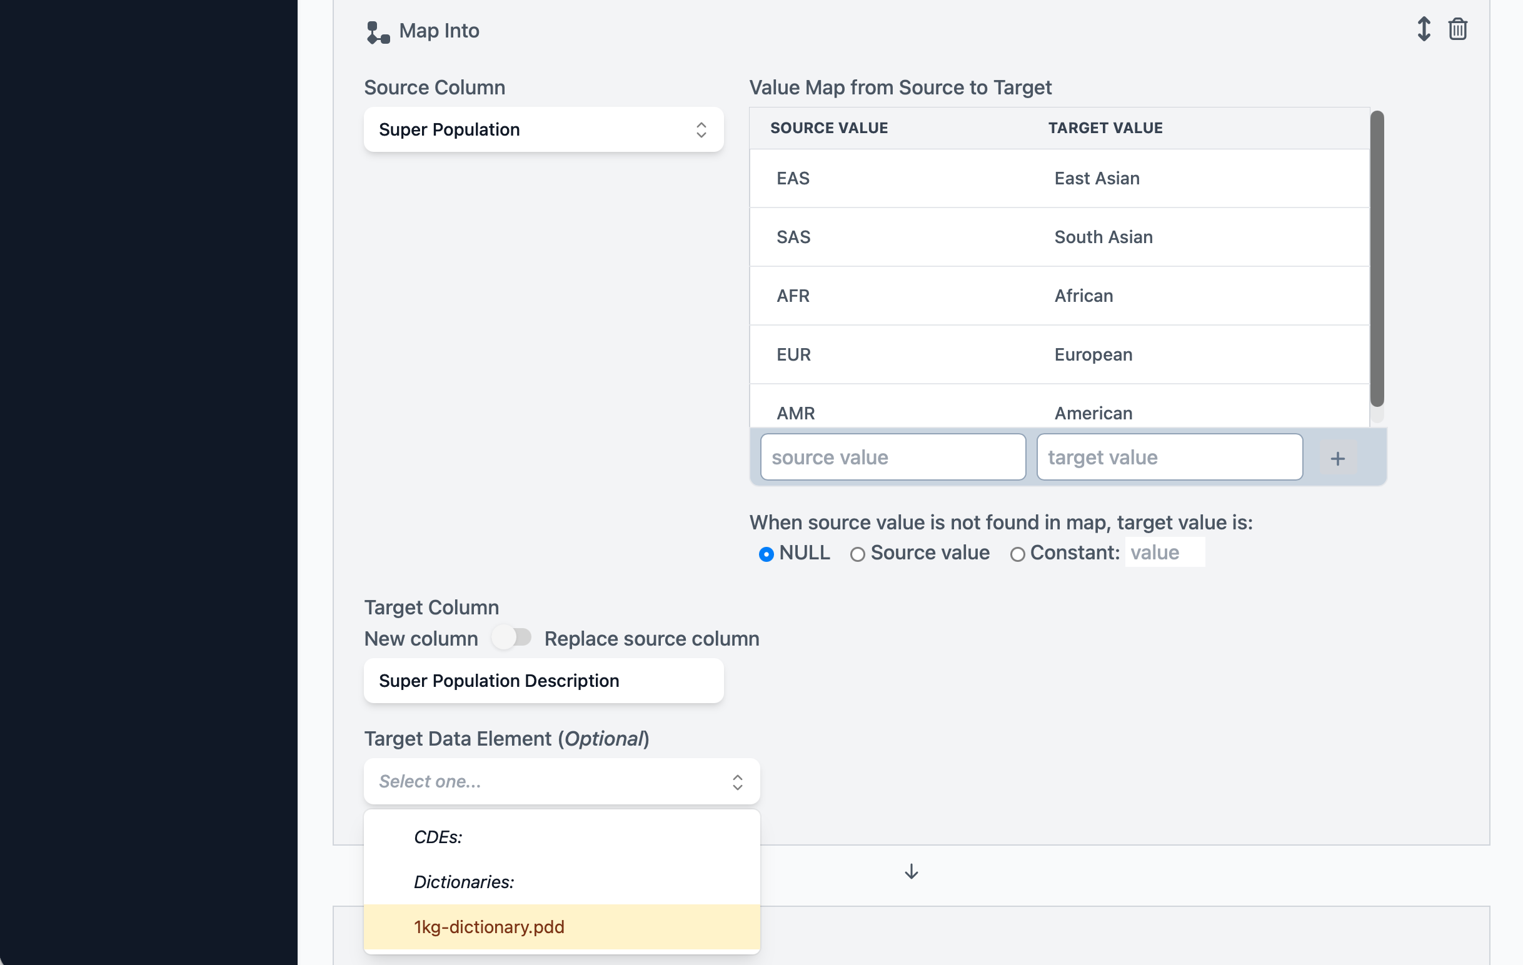Open the Super Population source column dropdown

click(x=543, y=129)
